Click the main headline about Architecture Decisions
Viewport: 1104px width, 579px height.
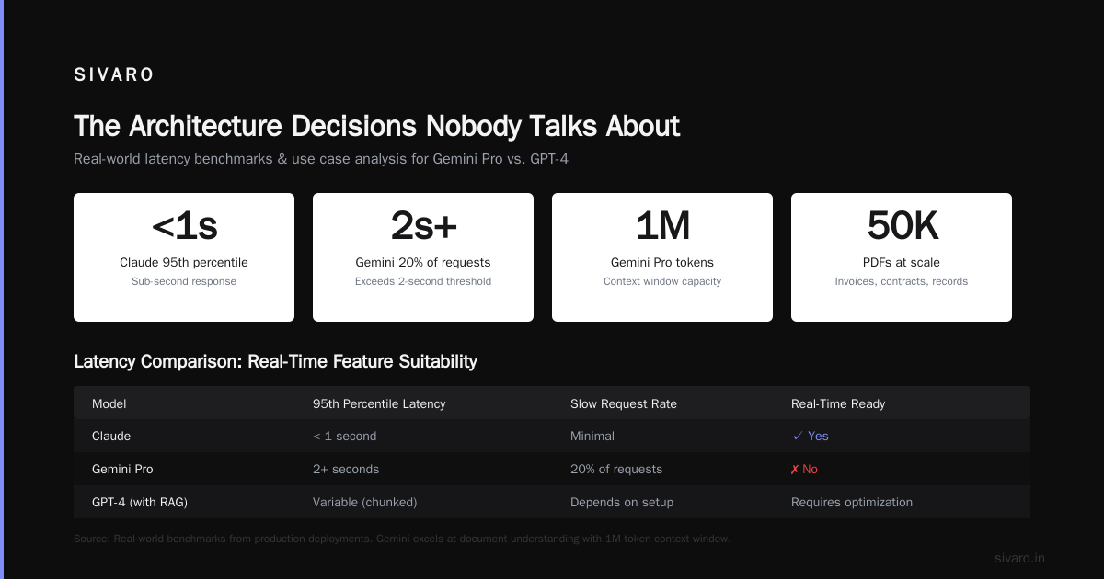377,126
